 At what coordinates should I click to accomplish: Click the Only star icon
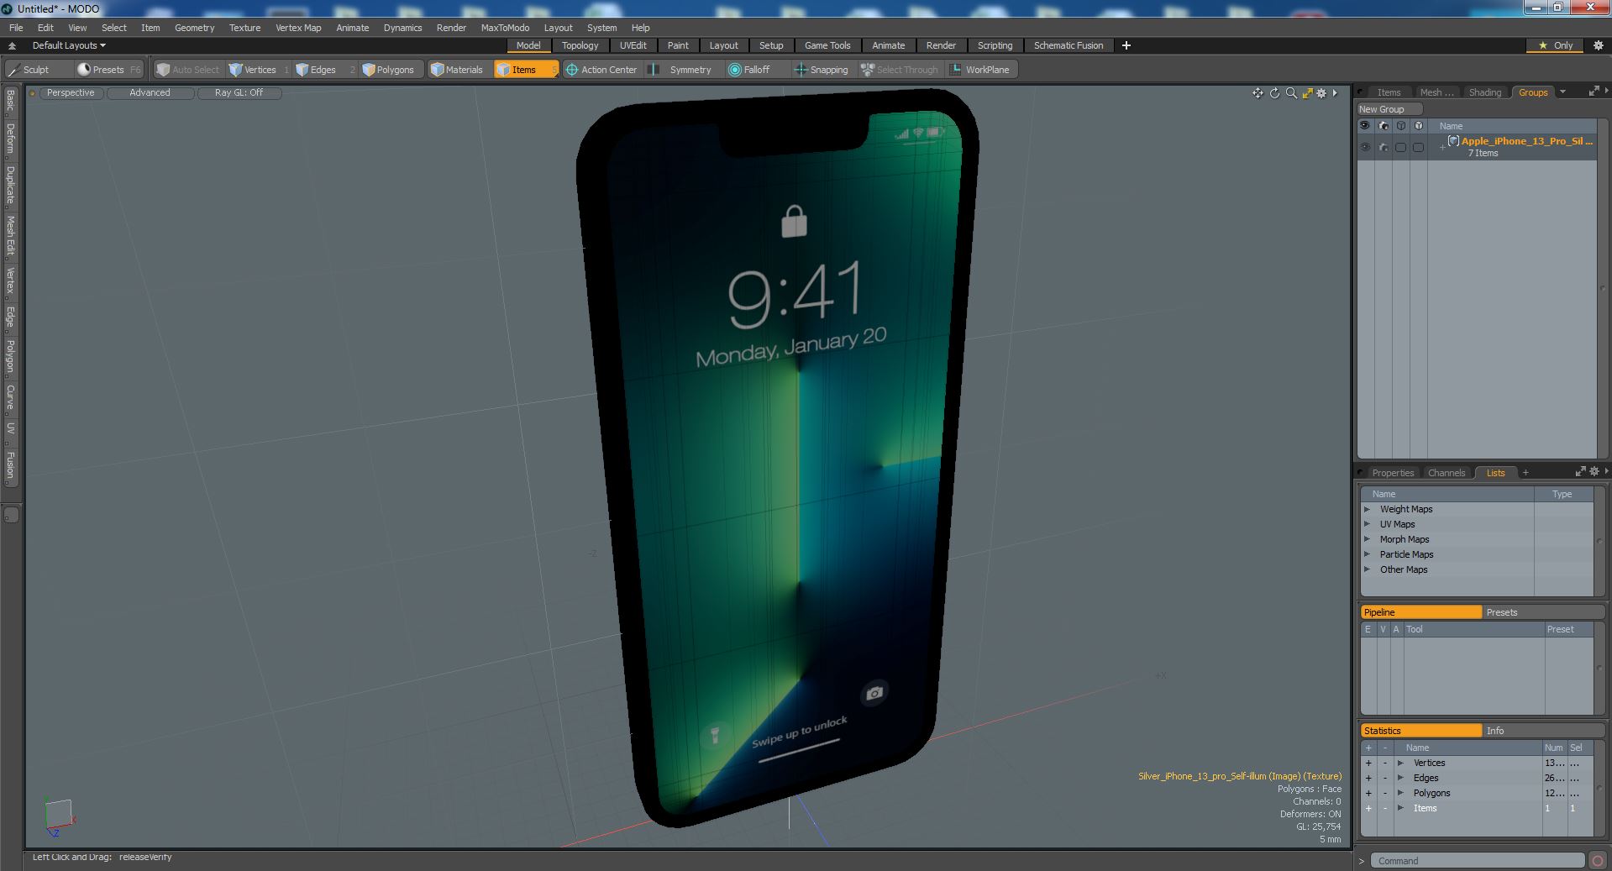[1542, 45]
